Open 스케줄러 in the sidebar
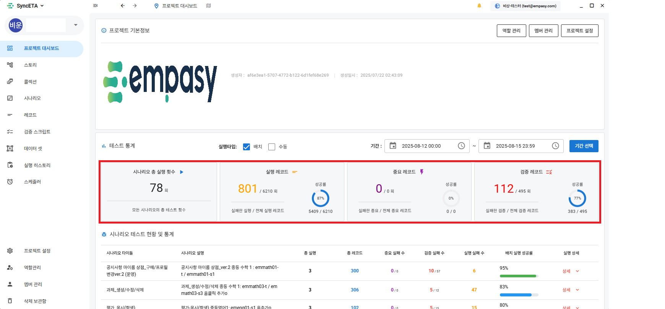 [x=32, y=182]
